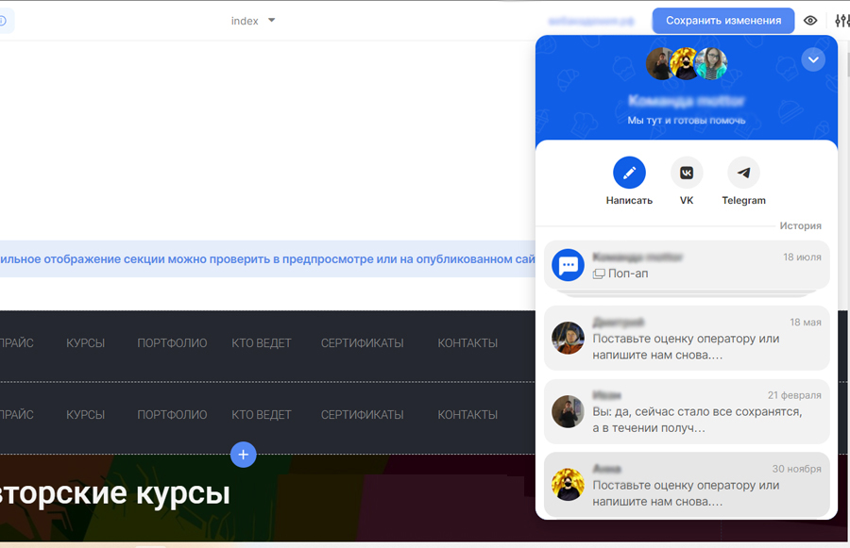Screen dimensions: 850x548
Task: Click КТО ВЕДЕТ in the lower navigation row
Action: pyautogui.click(x=262, y=415)
